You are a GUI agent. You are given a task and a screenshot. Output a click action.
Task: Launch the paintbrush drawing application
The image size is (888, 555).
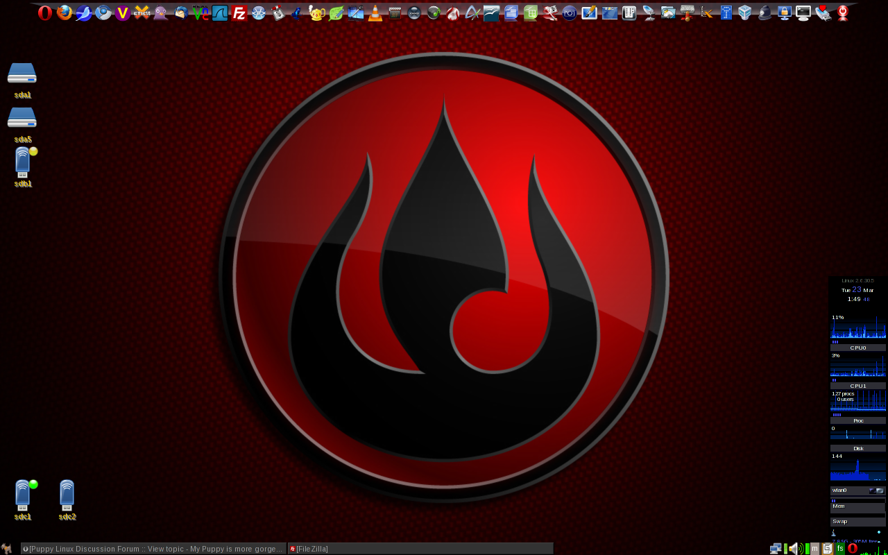589,12
